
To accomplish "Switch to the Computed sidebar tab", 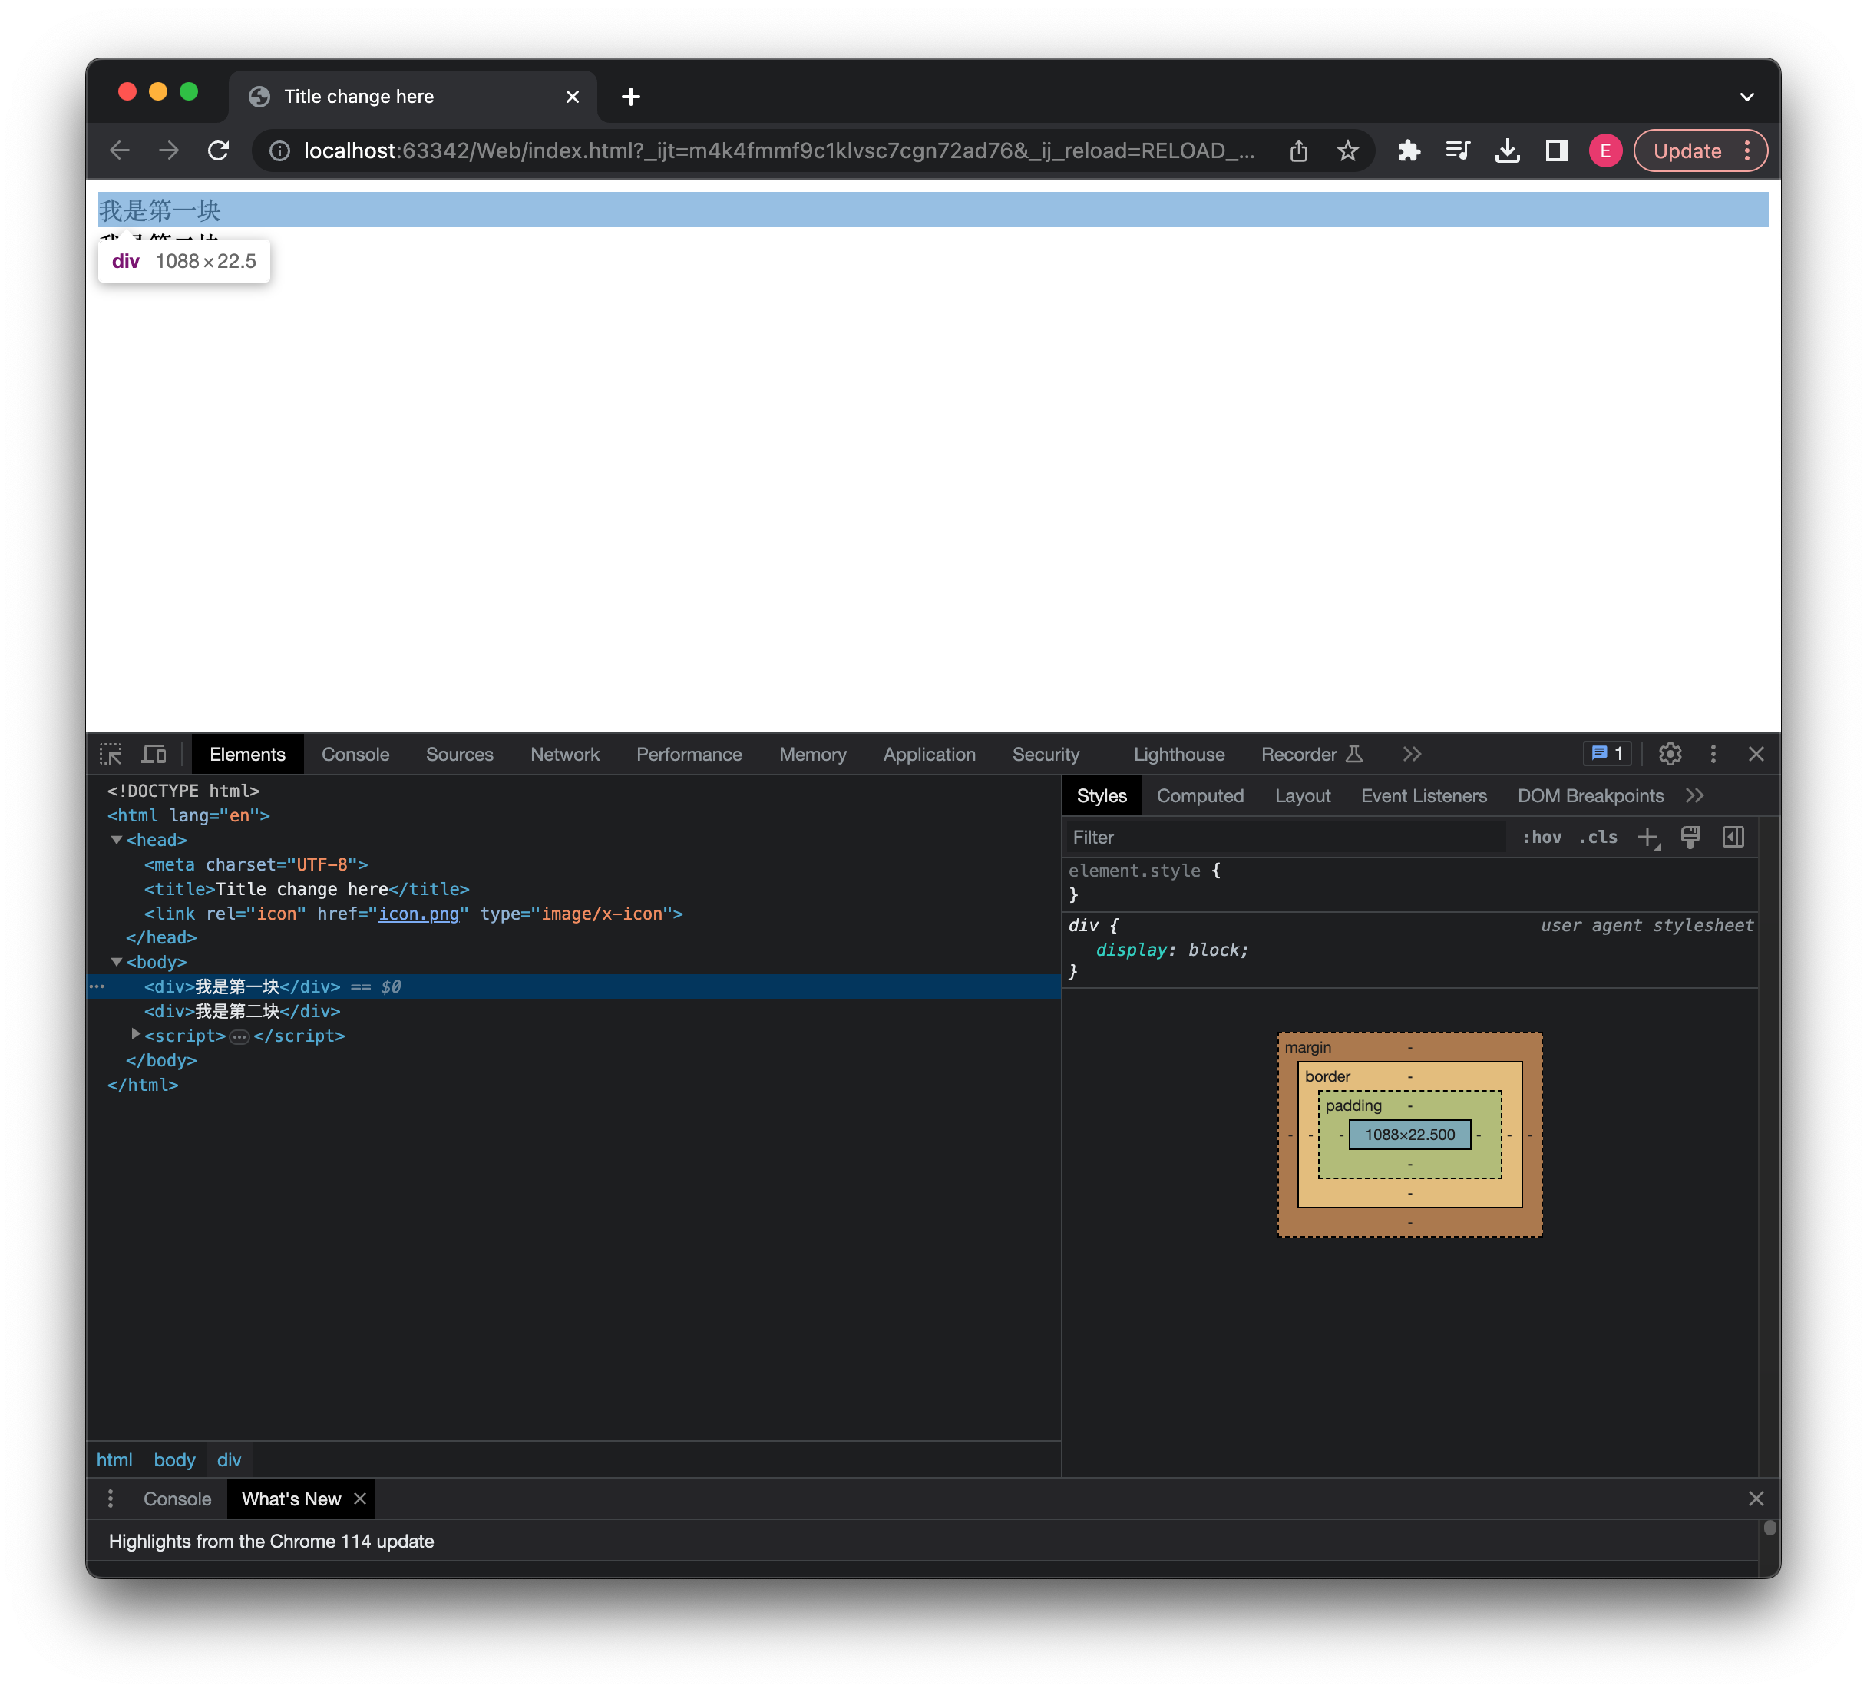I will [1199, 795].
